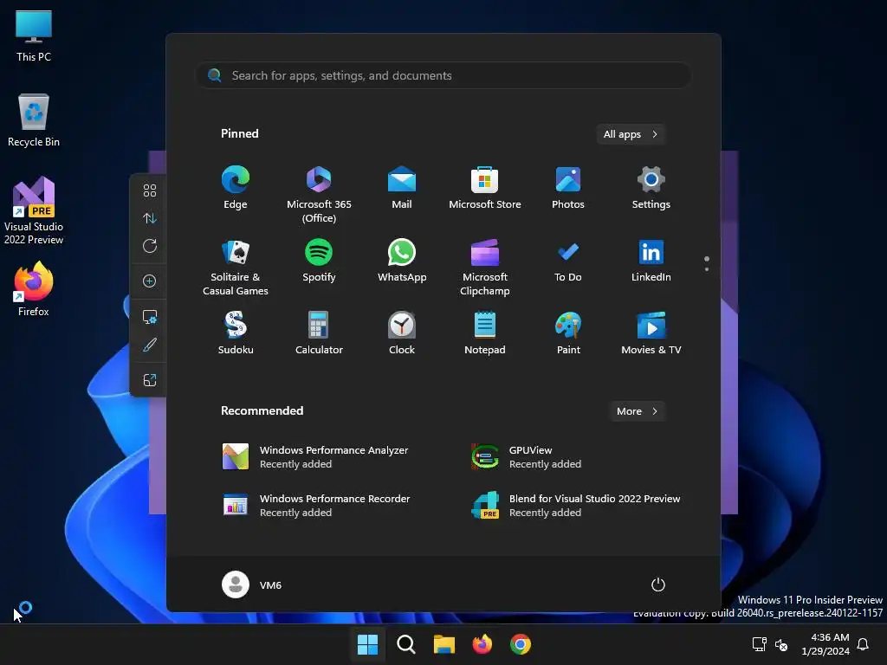Click the grid icon in side toolbar
This screenshot has height=665, width=887.
pyautogui.click(x=149, y=190)
